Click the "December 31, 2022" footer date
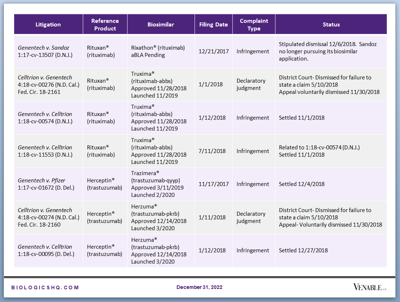 200,287
